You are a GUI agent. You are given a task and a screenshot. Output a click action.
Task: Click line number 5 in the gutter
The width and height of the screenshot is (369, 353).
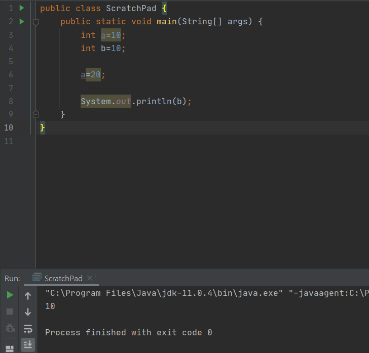click(11, 61)
